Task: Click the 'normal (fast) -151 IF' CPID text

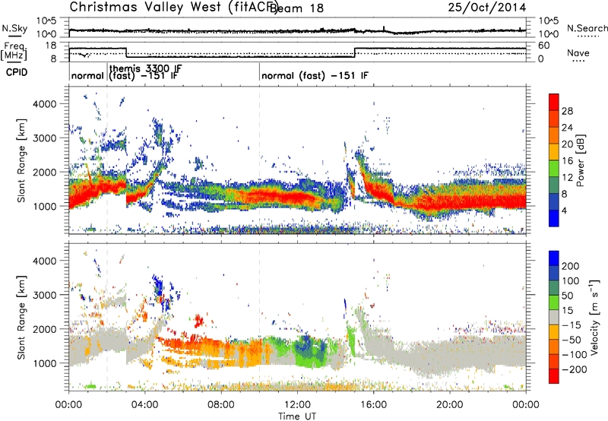Action: point(315,75)
